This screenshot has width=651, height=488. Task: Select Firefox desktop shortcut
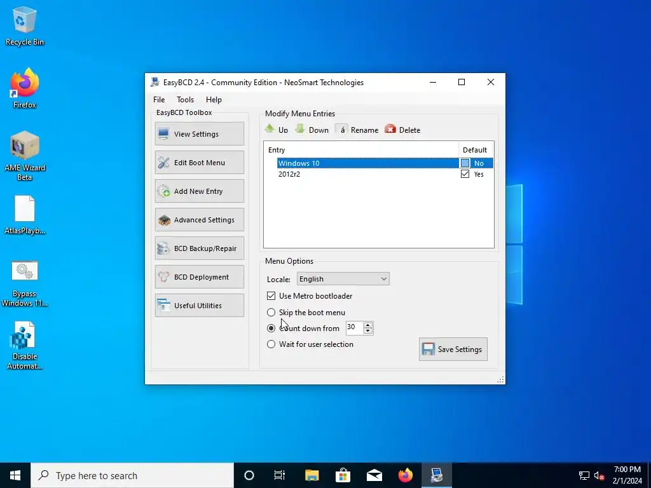[25, 88]
